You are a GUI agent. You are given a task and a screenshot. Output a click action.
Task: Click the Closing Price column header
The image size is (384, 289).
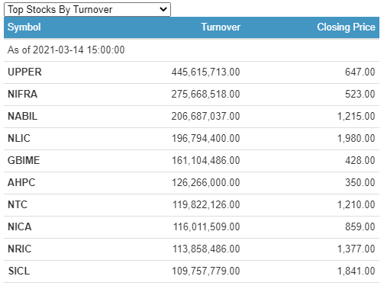346,27
